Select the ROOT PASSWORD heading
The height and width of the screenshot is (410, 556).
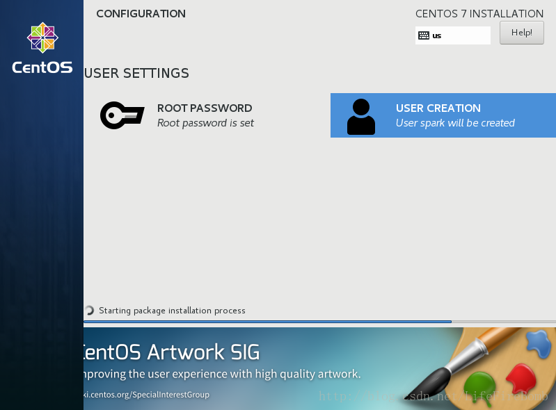205,108
